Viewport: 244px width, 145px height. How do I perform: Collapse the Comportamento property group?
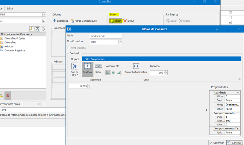click(x=238, y=113)
